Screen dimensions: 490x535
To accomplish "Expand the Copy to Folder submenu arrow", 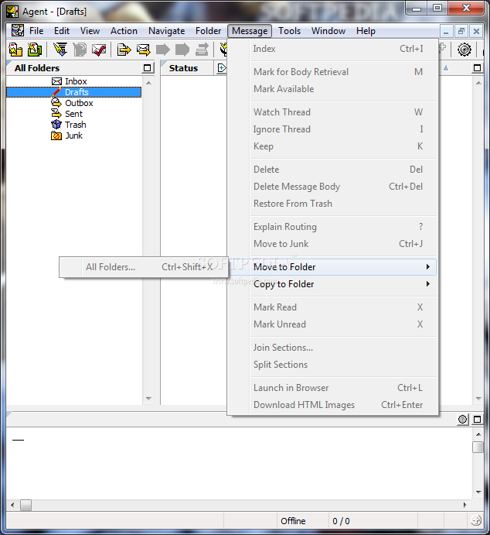I will point(428,284).
